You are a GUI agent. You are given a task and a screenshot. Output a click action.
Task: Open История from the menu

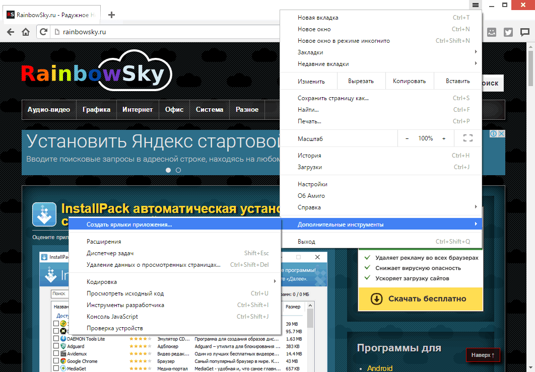[381, 156]
